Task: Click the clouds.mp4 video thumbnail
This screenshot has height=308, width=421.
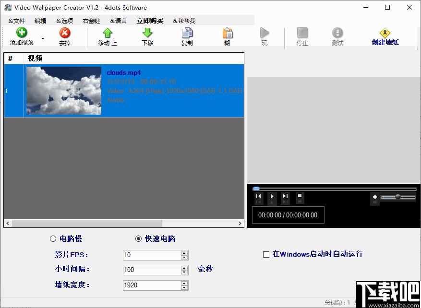Action: pos(64,91)
